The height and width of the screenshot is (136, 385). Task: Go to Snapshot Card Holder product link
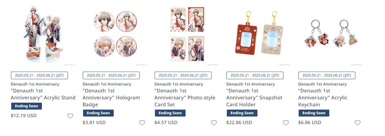[x=254, y=98]
